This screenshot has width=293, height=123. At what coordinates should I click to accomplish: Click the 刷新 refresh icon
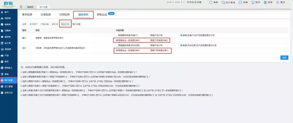tap(211, 2)
